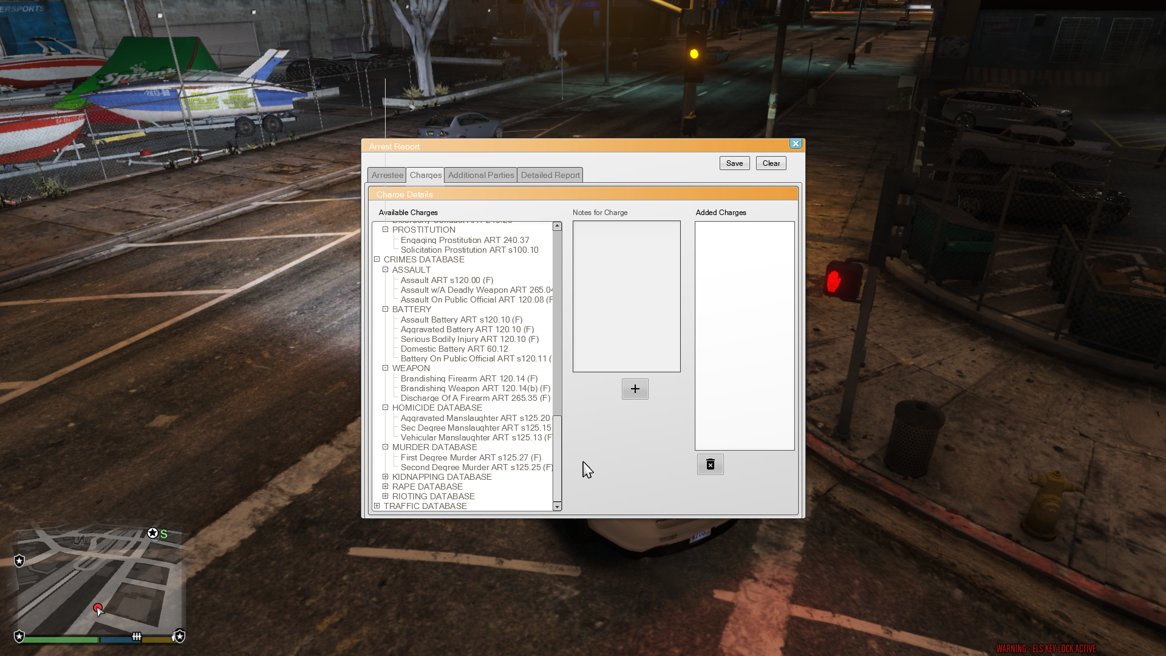
Task: Click the scrollbar up arrow in Available Charges
Action: tap(557, 226)
